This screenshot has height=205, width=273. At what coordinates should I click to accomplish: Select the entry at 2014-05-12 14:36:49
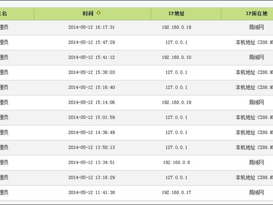(x=91, y=132)
